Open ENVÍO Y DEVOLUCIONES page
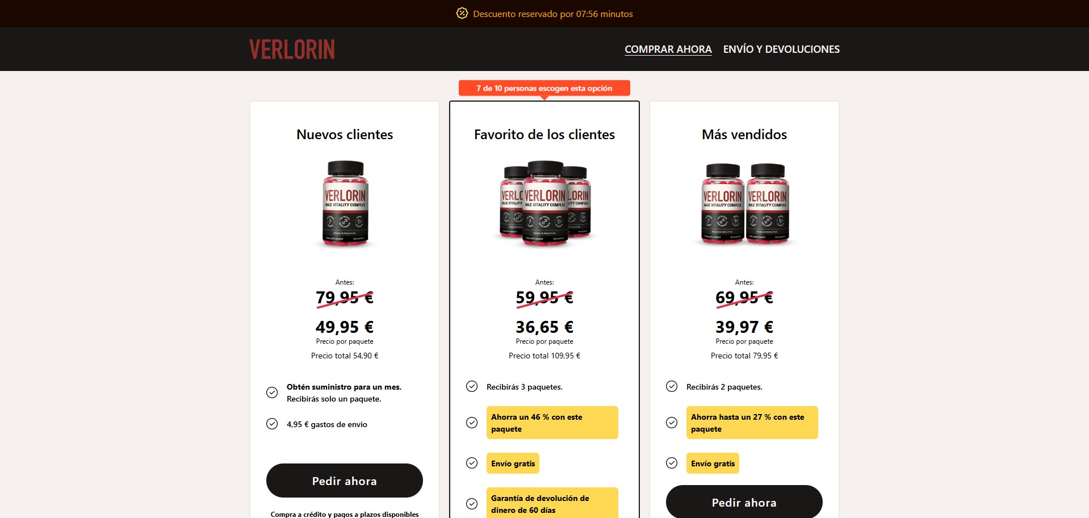This screenshot has height=518, width=1089. click(781, 49)
